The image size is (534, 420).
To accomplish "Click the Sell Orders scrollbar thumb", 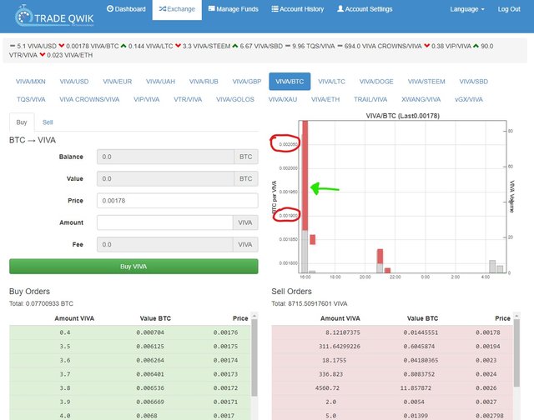I will 516,353.
